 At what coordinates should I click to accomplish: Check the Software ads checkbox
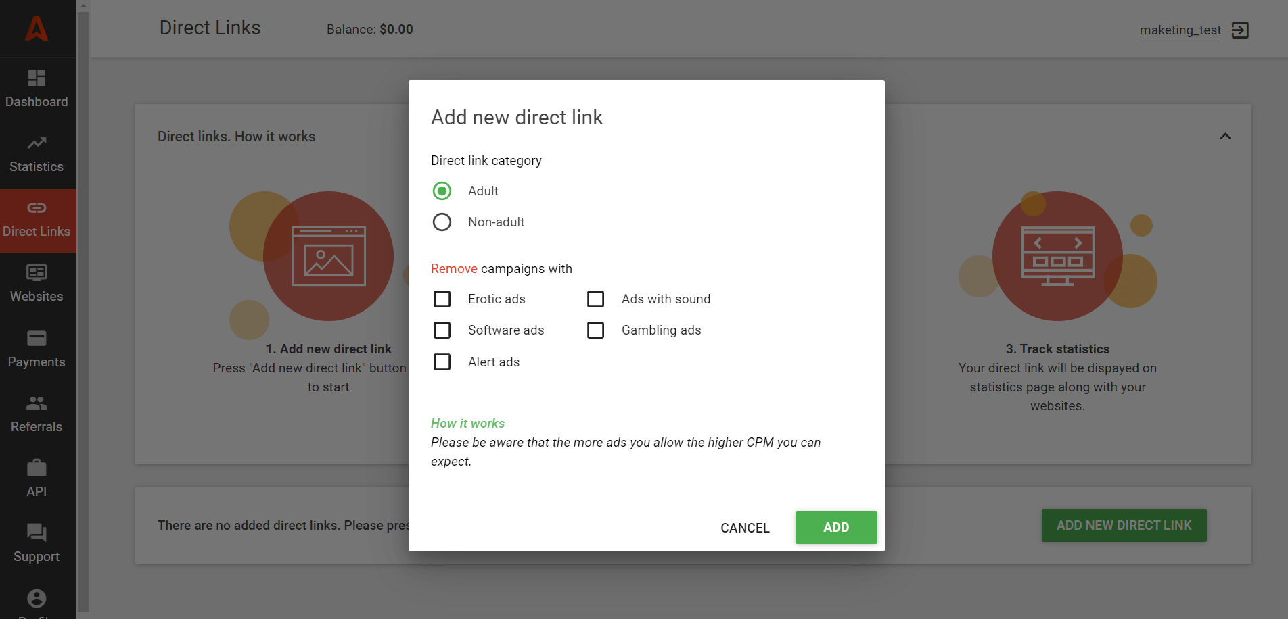click(x=442, y=330)
